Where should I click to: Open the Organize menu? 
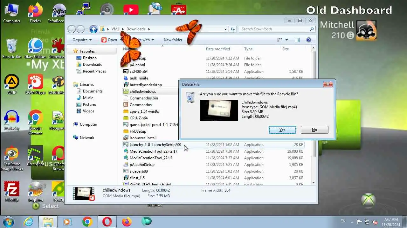click(82, 40)
